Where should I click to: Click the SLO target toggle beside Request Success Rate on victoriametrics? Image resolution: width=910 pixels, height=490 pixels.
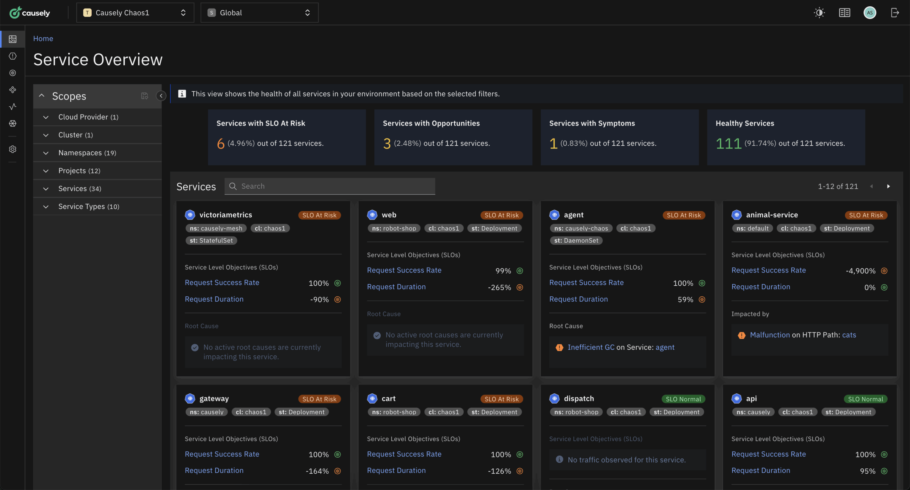[337, 283]
